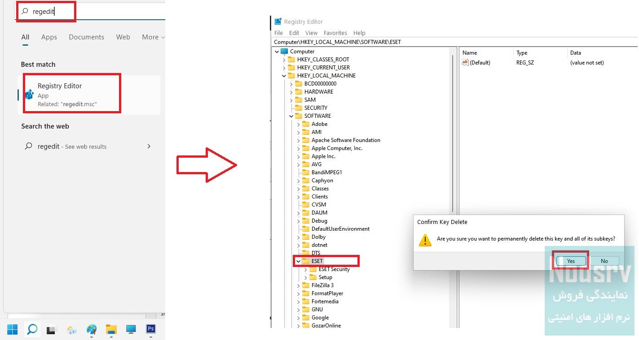Viewport: 639px width, 340px height.
Task: Click the ESET folder icon
Action: [x=306, y=261]
